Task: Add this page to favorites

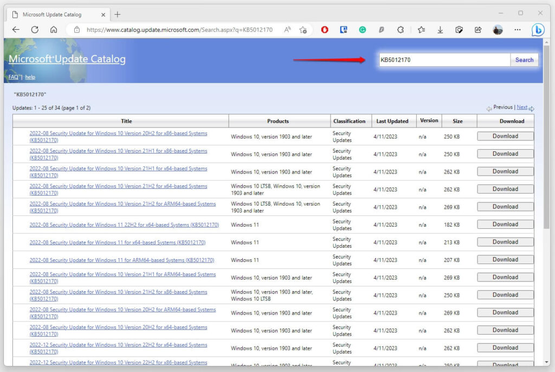Action: tap(303, 30)
